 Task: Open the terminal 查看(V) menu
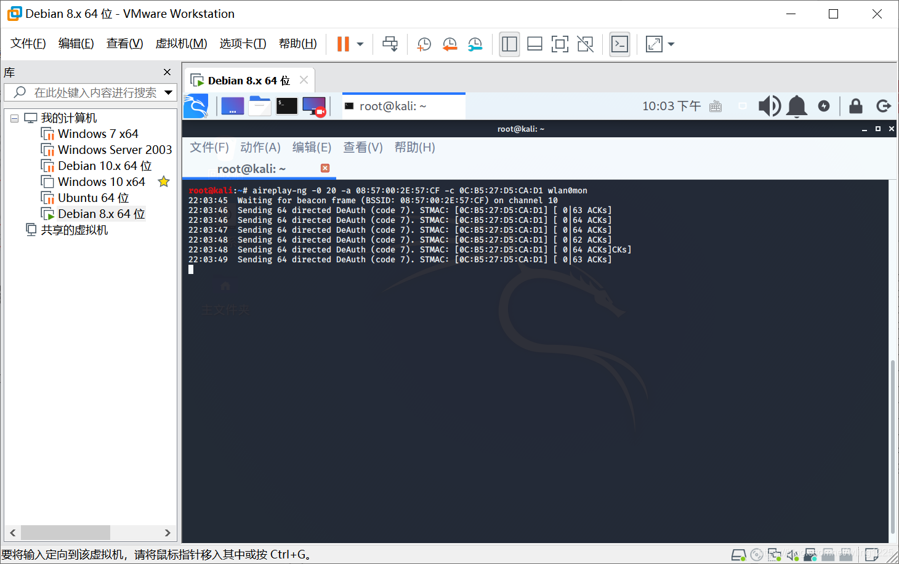click(363, 147)
